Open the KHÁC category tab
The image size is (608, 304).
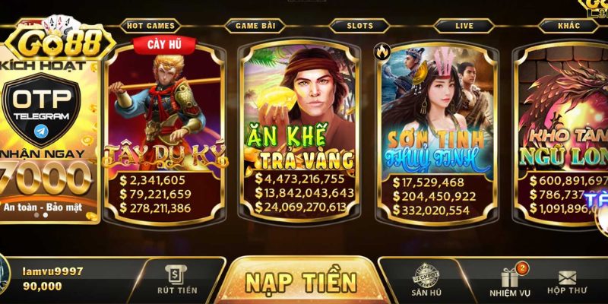[x=568, y=27]
